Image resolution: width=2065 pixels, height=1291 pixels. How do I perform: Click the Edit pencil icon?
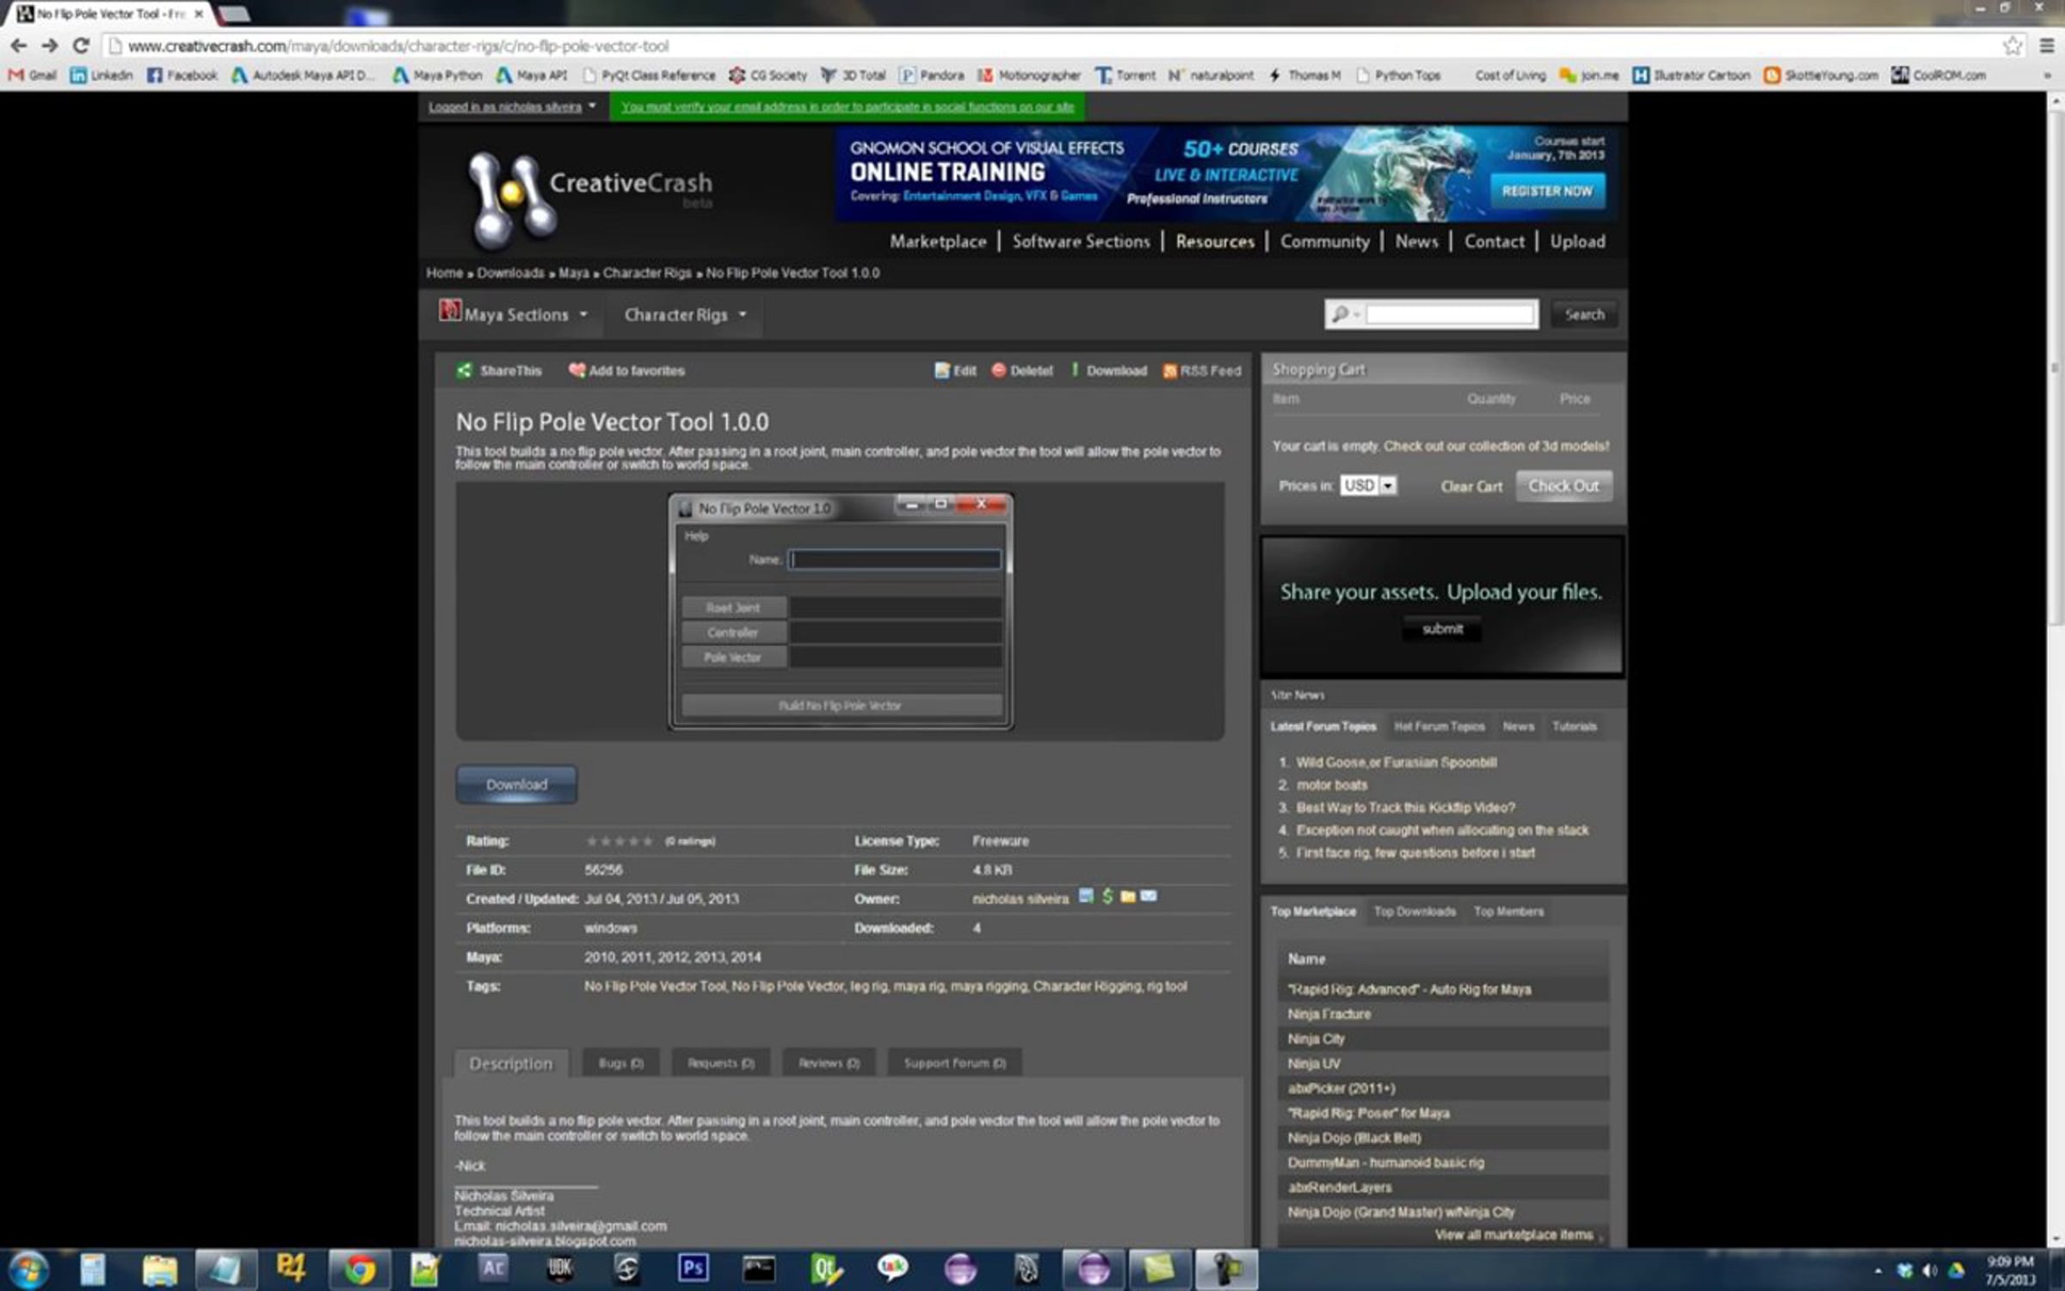click(942, 370)
